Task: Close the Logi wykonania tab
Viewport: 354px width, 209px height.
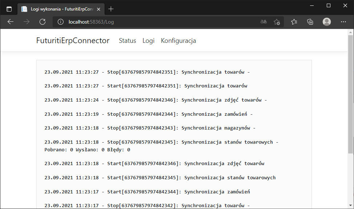Action: [99, 9]
